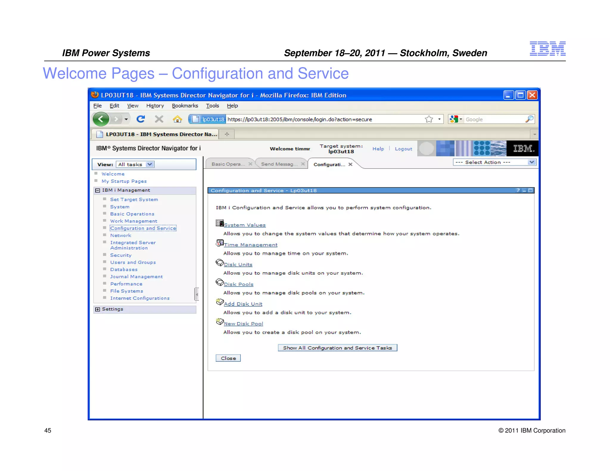Click the Add Disk Unit icon

tap(220, 302)
